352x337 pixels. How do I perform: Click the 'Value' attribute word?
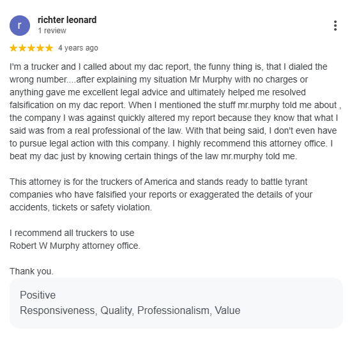coord(227,311)
